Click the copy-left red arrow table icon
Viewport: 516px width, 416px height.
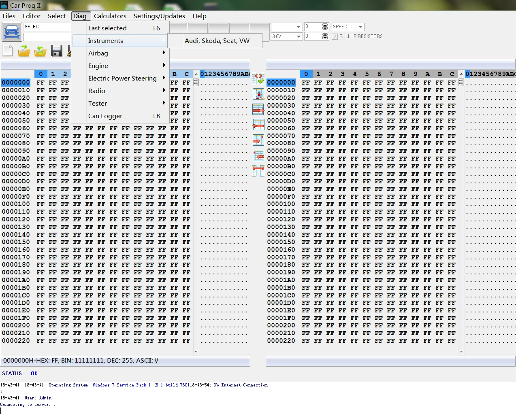[258, 125]
